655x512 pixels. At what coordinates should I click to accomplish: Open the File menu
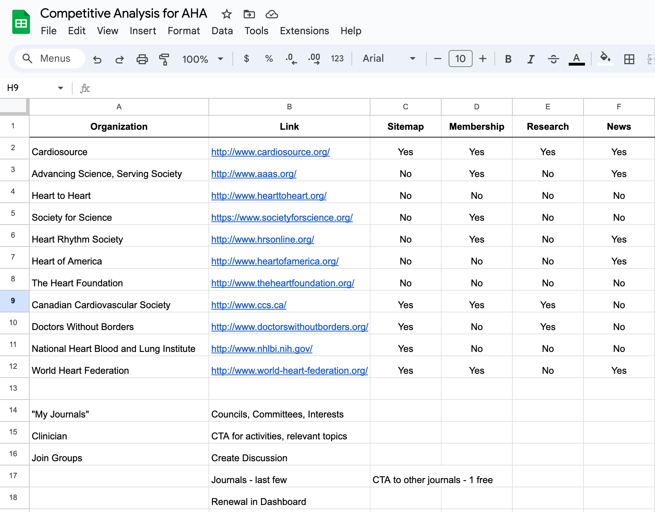point(49,31)
